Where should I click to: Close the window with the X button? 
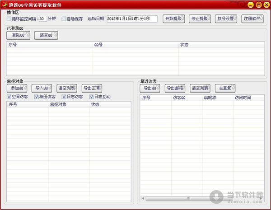pos(266,5)
